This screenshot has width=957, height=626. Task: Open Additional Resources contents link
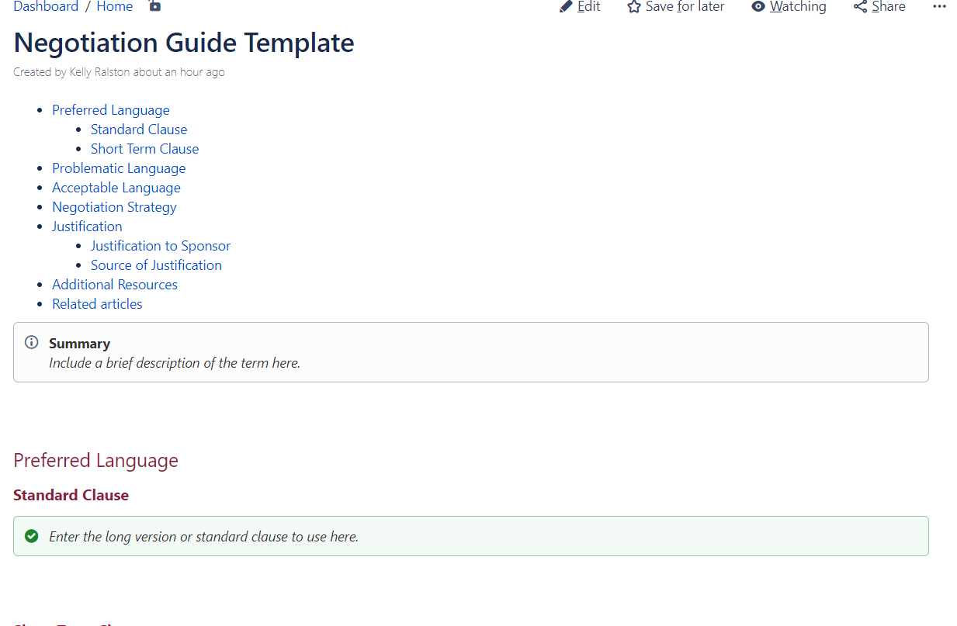point(115,285)
